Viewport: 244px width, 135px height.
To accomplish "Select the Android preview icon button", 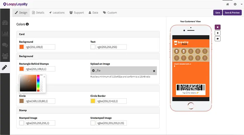I will [x=218, y=33].
